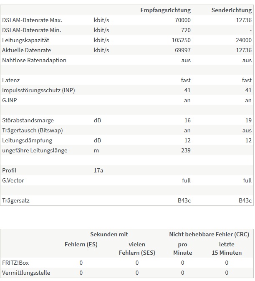Click the Impulsstörungsschutz (INP) label
The height and width of the screenshot is (281, 255).
tap(39, 90)
